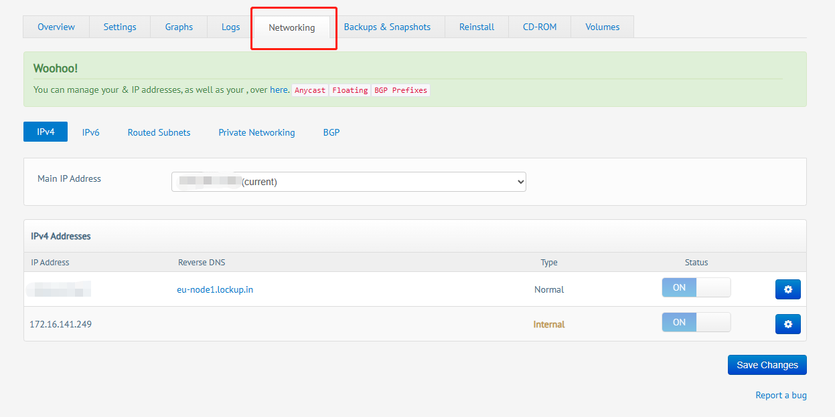Select the Networking tab
Image resolution: width=835 pixels, height=417 pixels.
point(292,28)
